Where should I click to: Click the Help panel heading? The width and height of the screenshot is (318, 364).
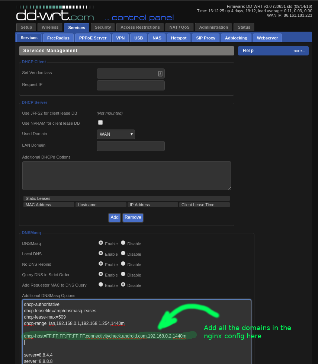click(248, 51)
